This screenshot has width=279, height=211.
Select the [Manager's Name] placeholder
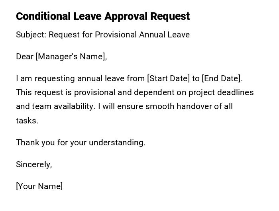pos(71,57)
